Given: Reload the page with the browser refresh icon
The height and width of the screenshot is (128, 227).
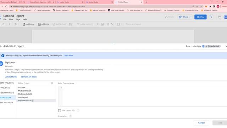Looking at the screenshot, I should (x=6, y=6).
